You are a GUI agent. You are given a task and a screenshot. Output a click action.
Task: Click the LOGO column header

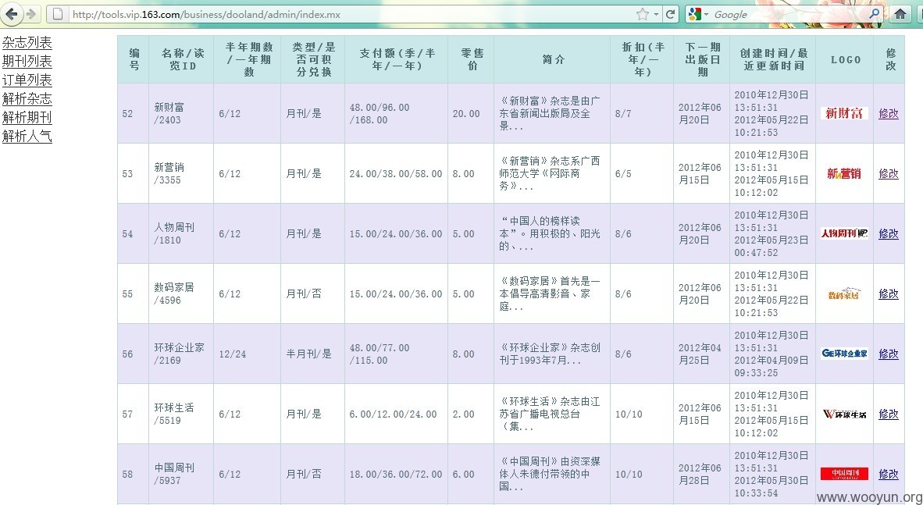pos(845,59)
